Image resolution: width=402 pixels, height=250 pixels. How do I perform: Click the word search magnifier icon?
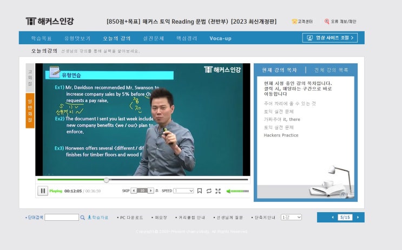[x=82, y=218]
